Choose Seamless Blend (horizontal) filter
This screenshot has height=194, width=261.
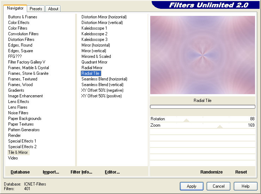(104, 79)
